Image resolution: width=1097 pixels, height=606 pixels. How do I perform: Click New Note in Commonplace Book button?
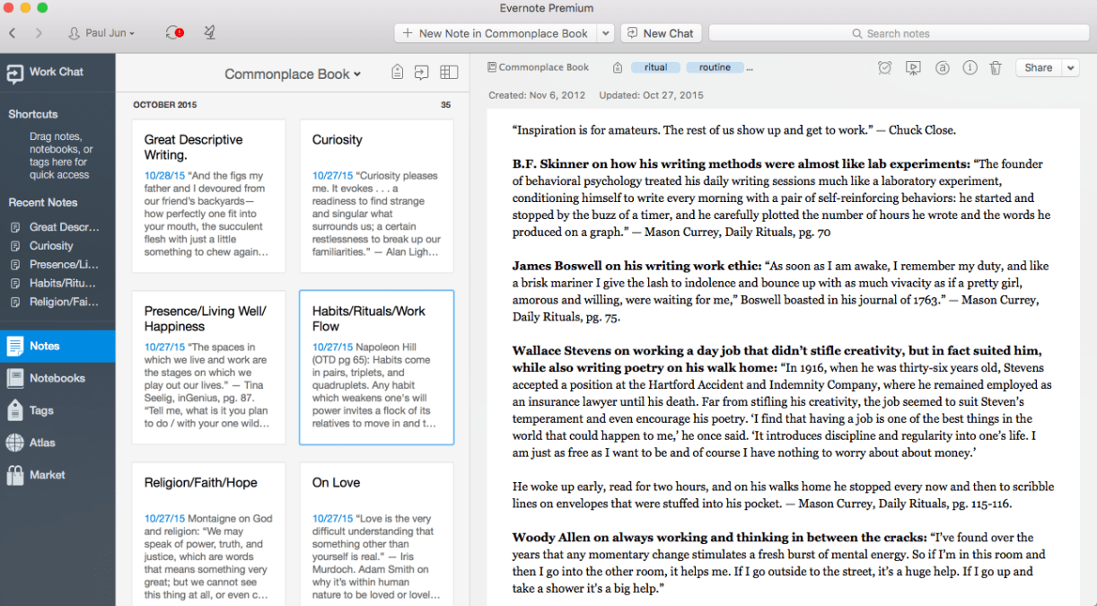pyautogui.click(x=495, y=33)
